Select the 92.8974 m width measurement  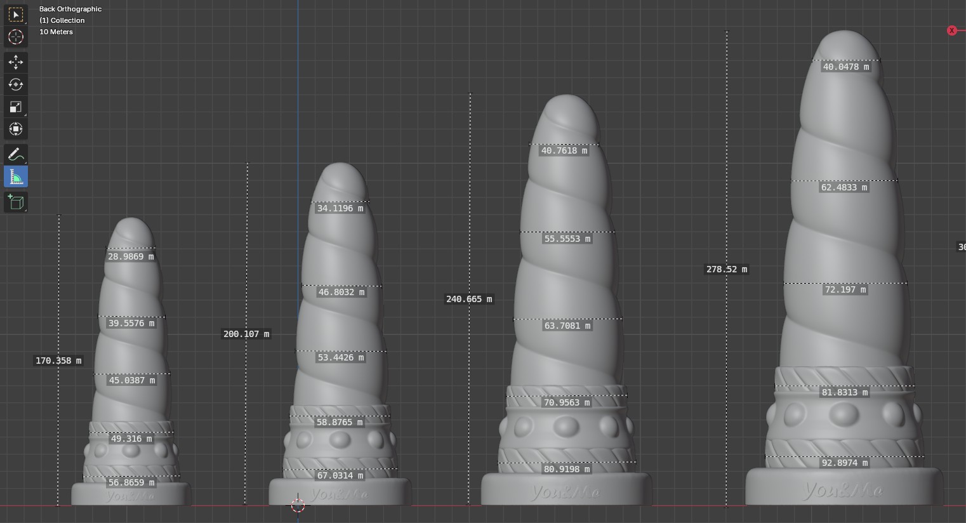tap(844, 463)
